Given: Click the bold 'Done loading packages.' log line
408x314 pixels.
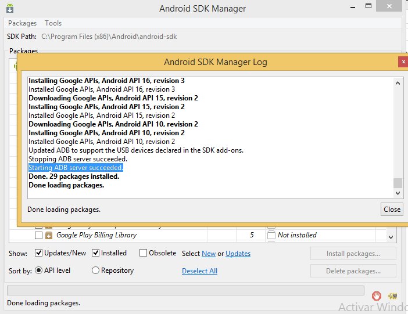Looking at the screenshot, I should pyautogui.click(x=66, y=185).
